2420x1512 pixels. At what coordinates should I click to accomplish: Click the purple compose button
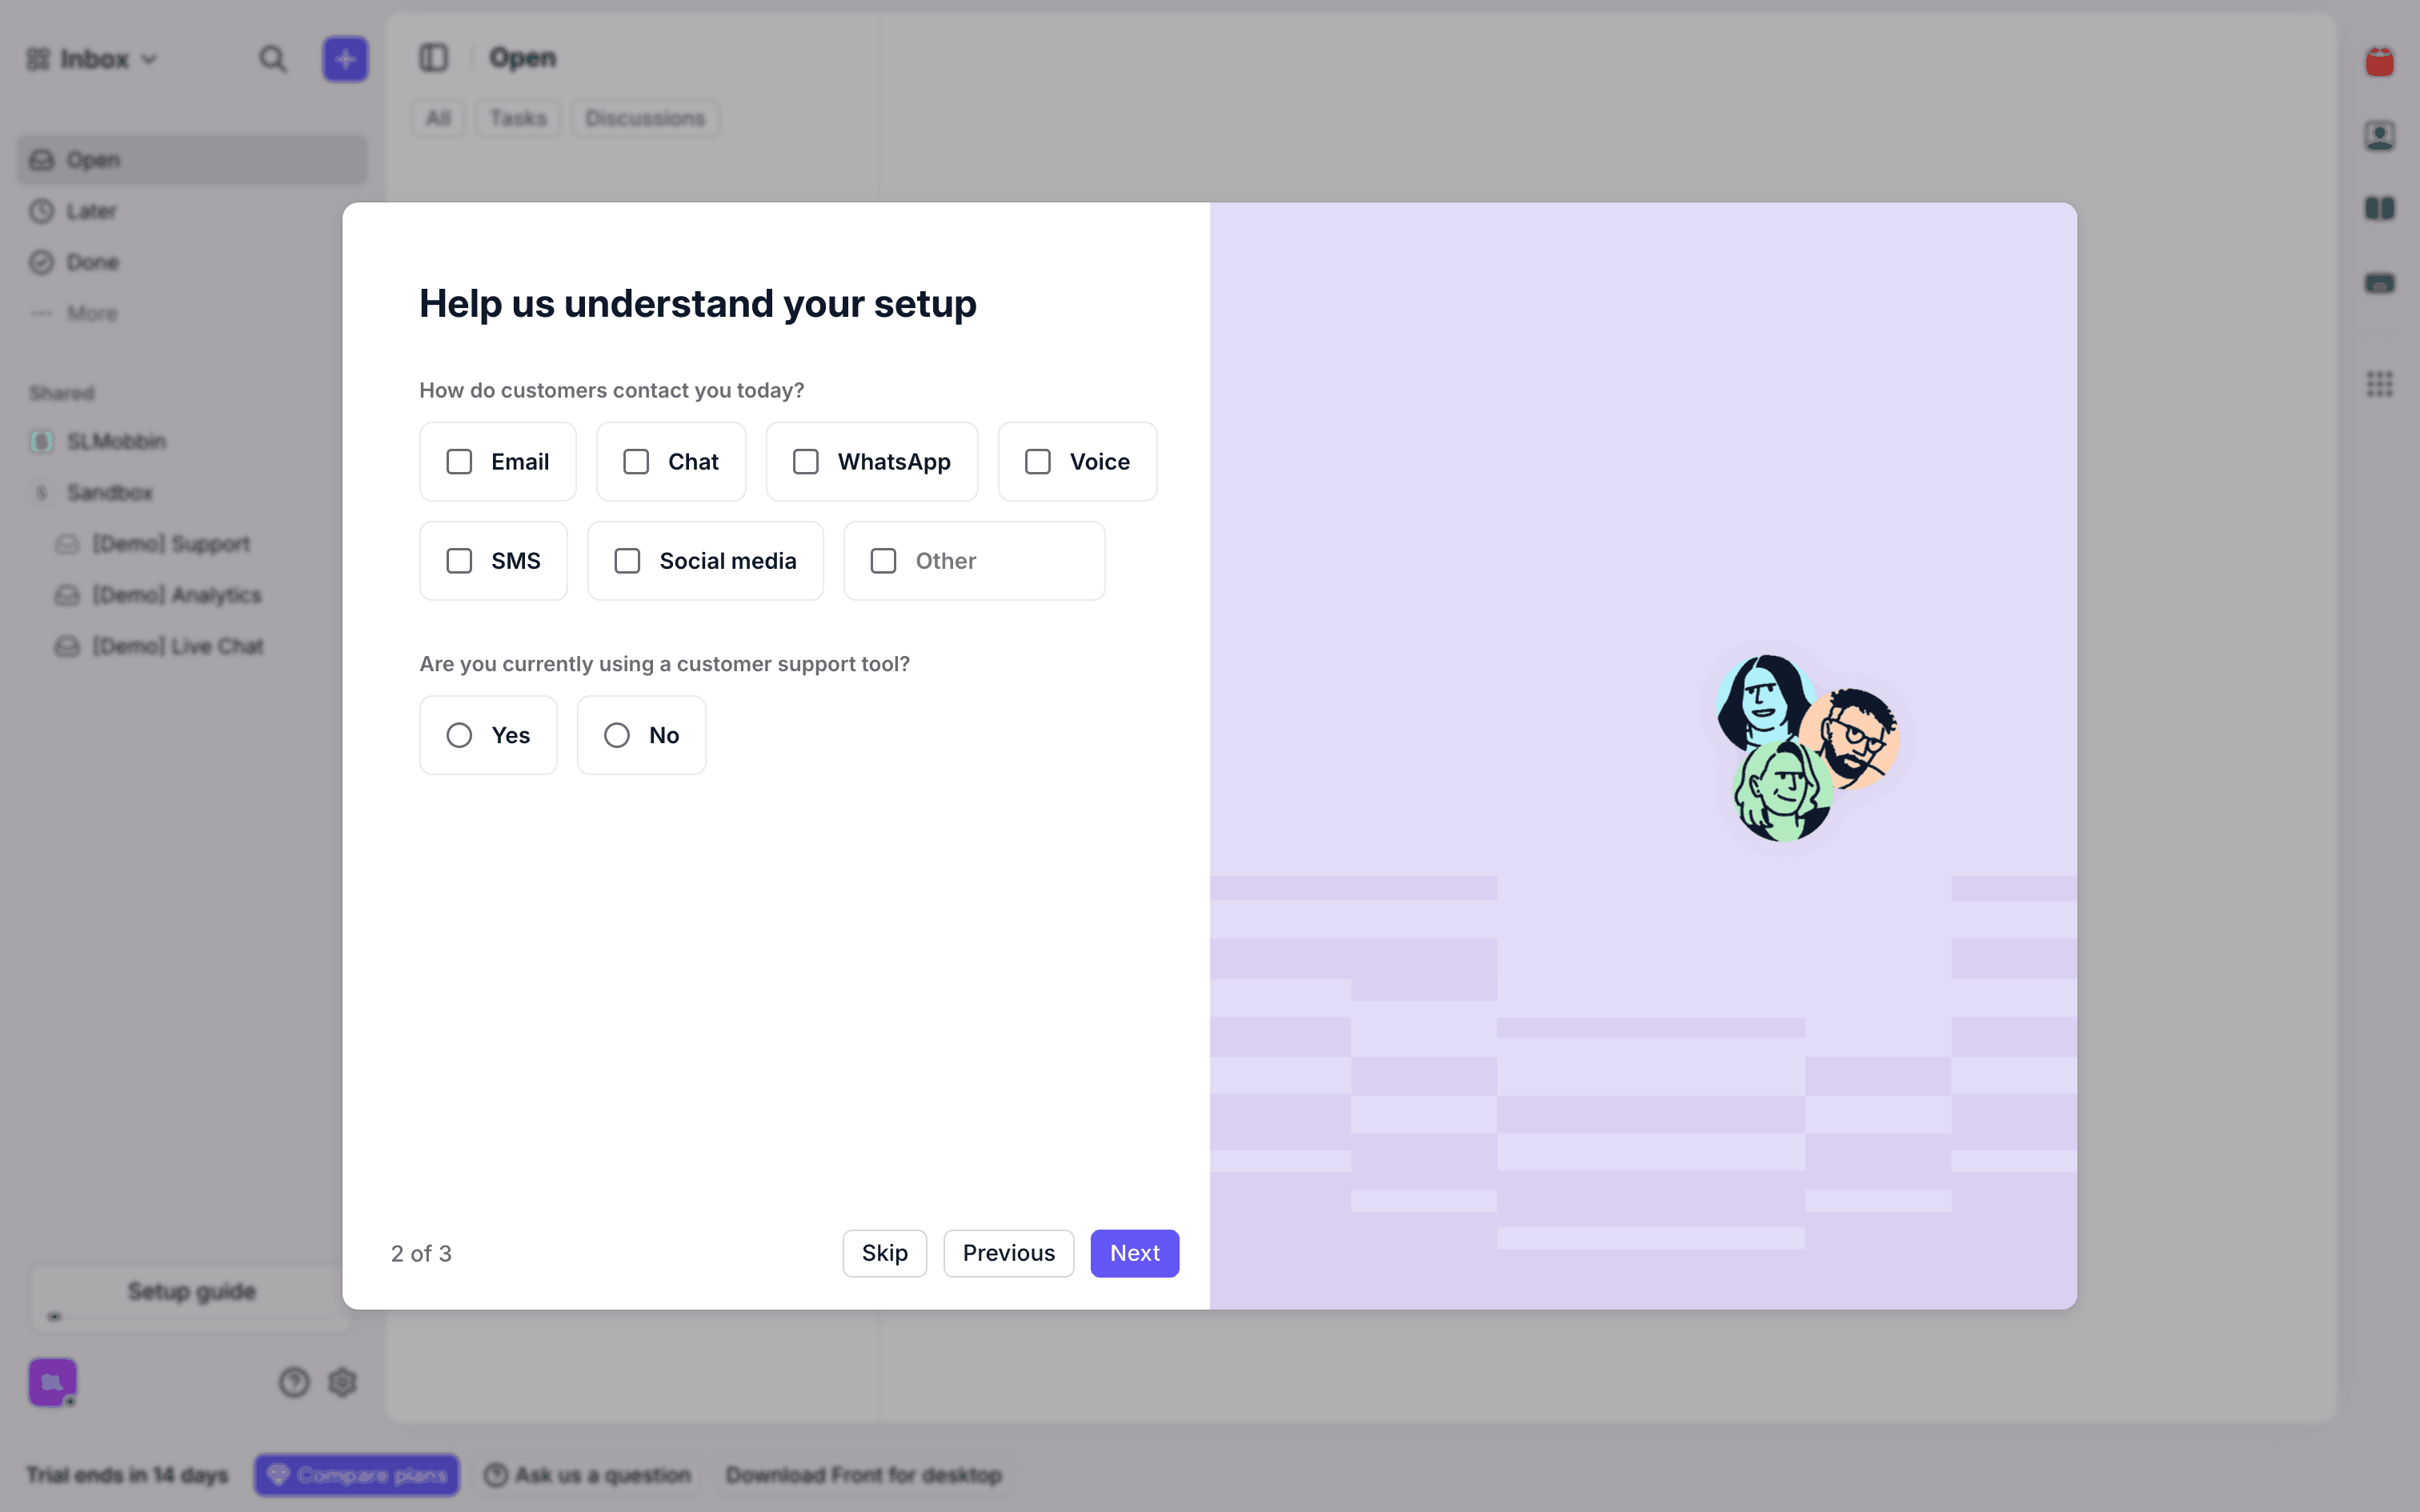pyautogui.click(x=345, y=59)
